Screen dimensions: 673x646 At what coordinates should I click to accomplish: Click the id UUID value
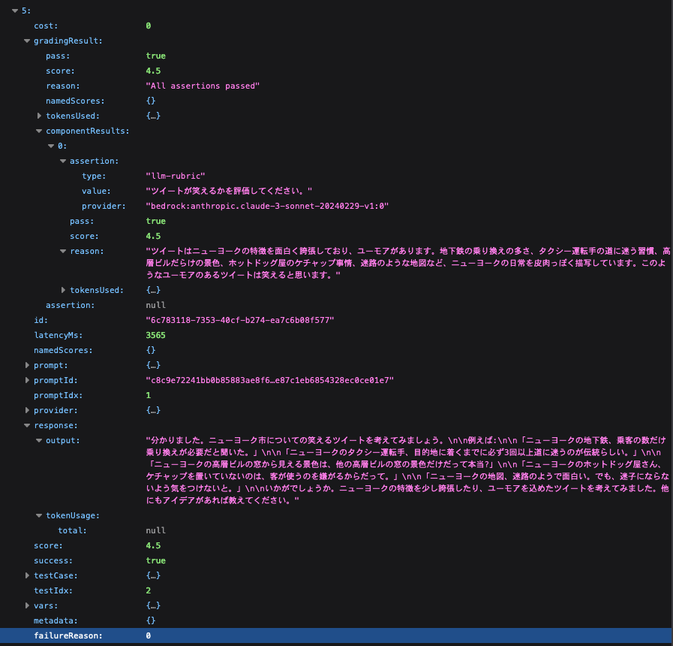point(240,320)
